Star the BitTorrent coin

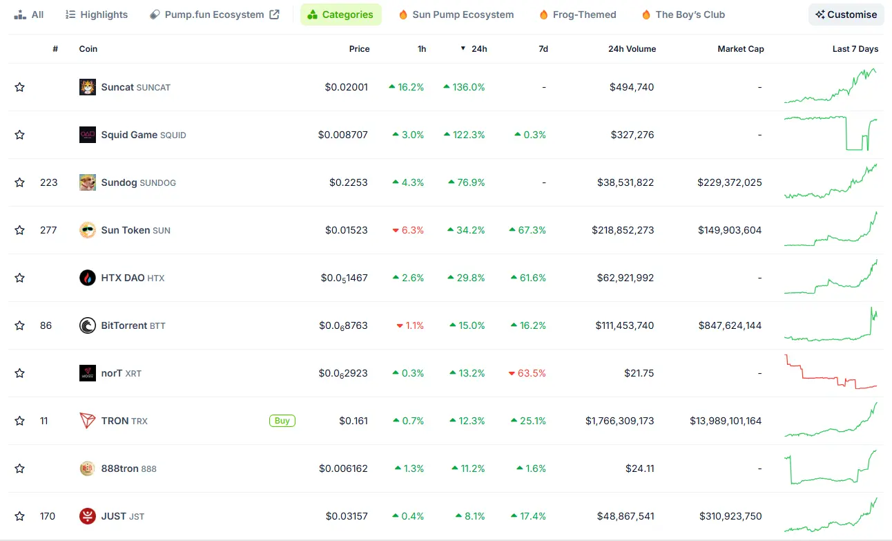click(x=19, y=325)
